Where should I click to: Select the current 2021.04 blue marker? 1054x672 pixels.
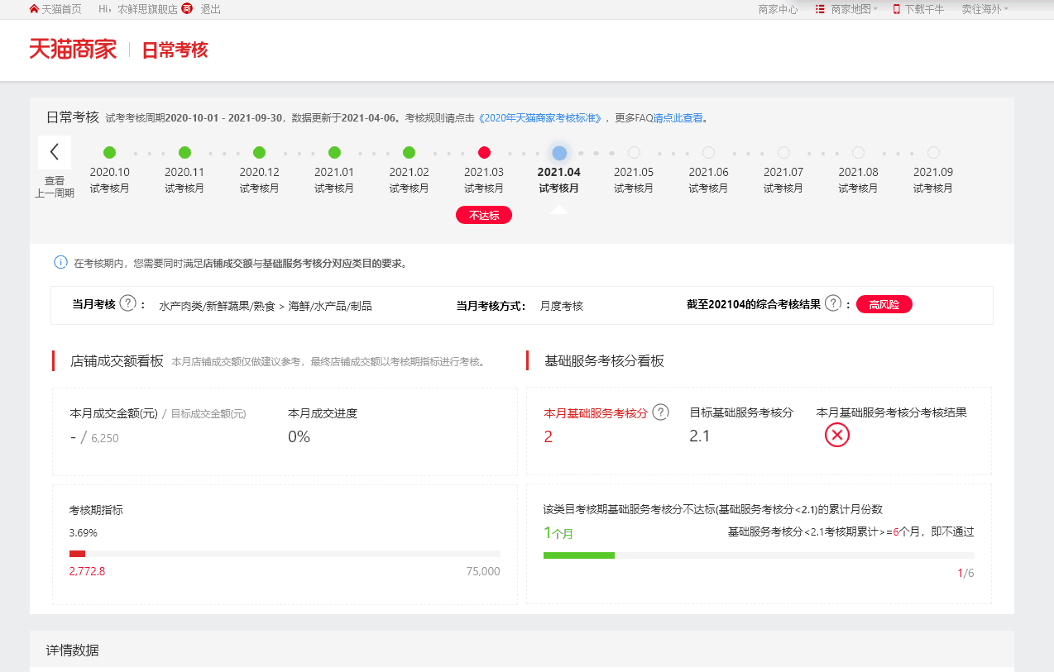pos(559,153)
